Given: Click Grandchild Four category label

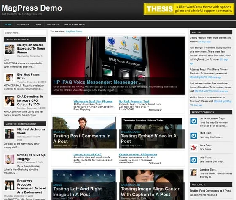Looking at the screenshot, I should (131, 132).
